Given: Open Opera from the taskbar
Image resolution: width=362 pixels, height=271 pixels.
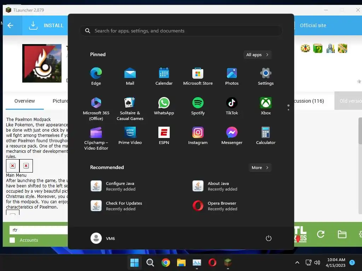Looking at the screenshot, I should [212, 263].
